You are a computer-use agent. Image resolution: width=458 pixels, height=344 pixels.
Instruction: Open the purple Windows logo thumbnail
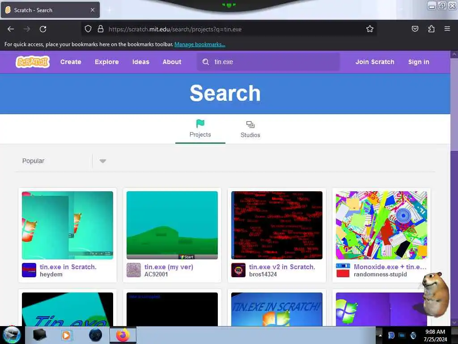pyautogui.click(x=381, y=309)
